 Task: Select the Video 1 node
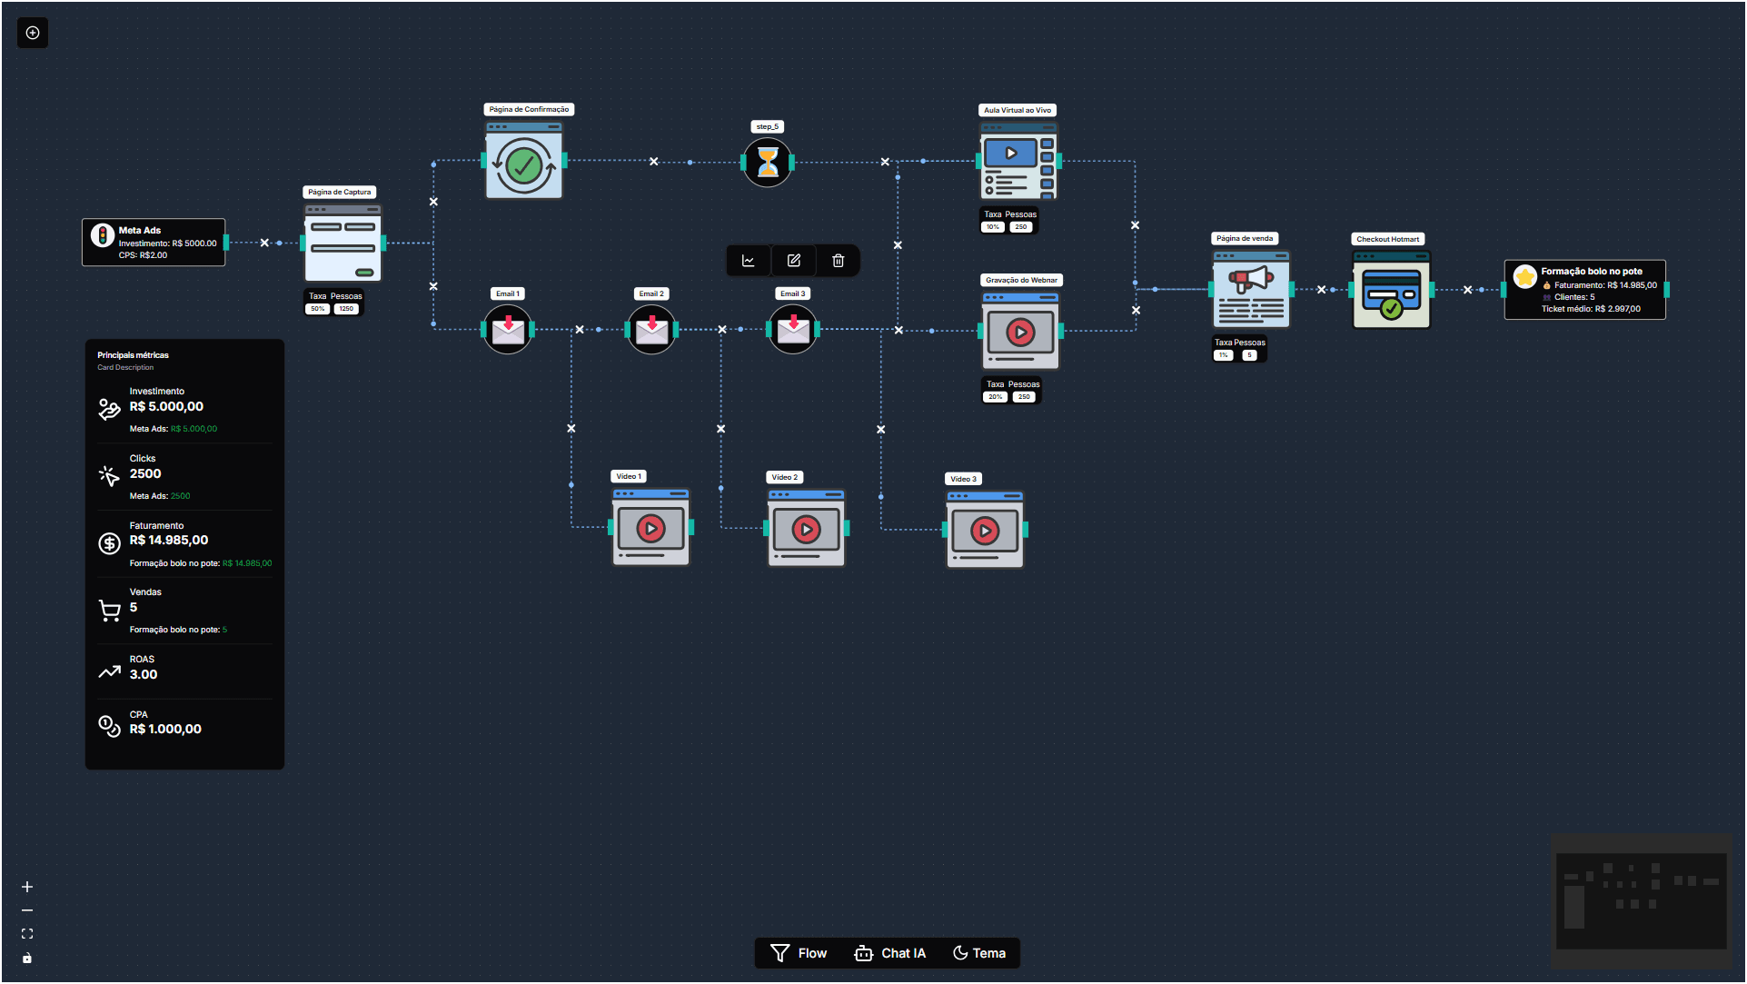point(650,527)
